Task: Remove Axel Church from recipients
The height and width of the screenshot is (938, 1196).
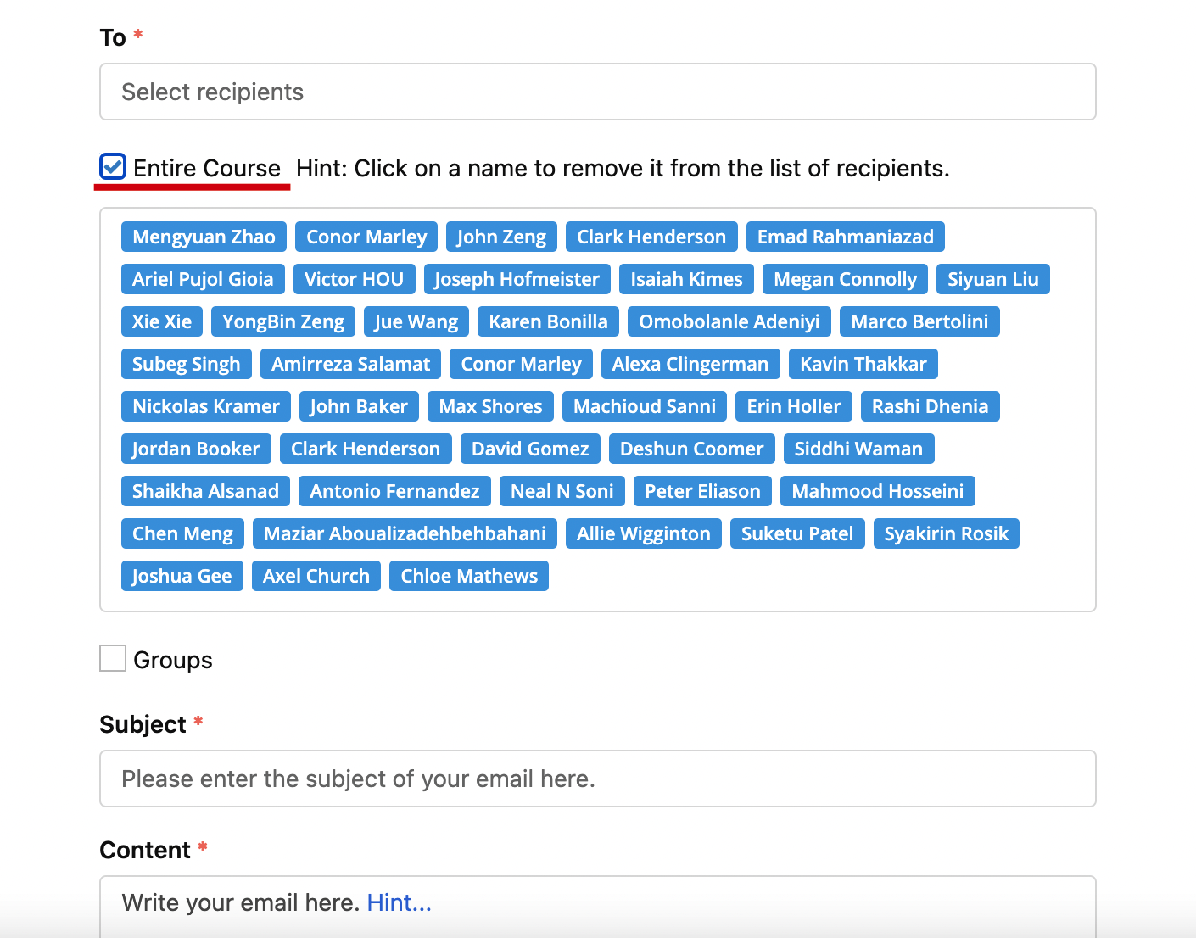Action: coord(316,576)
